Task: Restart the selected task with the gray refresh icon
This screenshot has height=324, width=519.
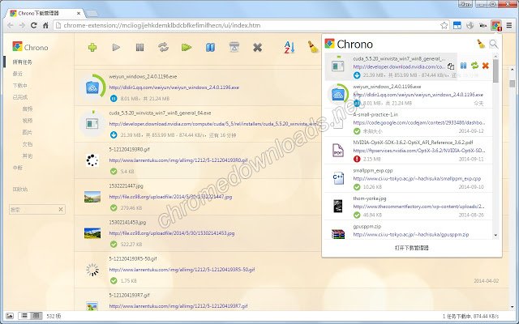Action: click(163, 47)
